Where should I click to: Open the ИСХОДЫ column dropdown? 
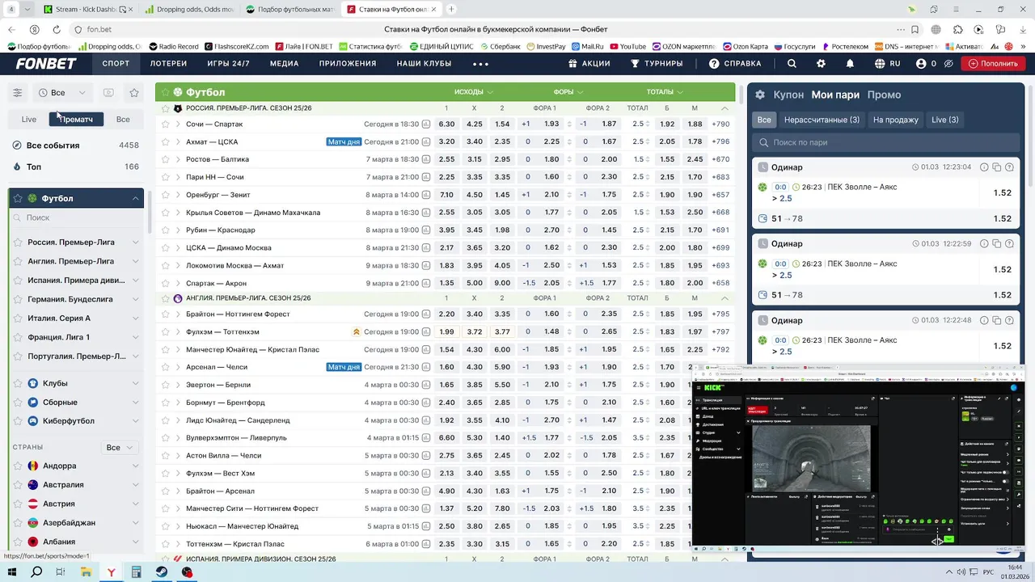[474, 92]
